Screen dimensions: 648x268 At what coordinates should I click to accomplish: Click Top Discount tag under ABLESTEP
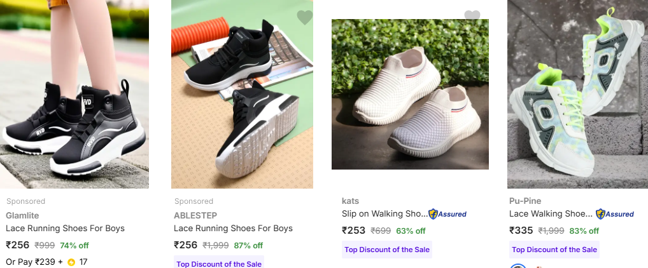tap(218, 264)
